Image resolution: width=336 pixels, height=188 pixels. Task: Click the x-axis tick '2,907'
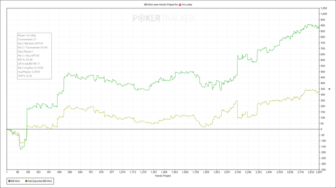319,172
